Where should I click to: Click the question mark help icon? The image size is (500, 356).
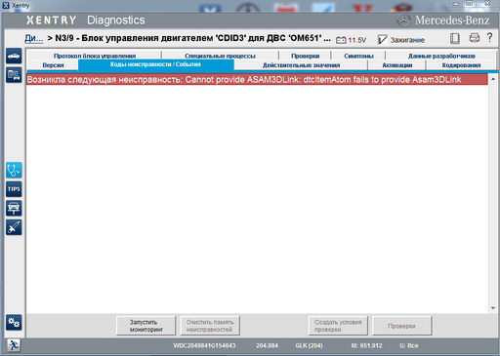tap(489, 37)
